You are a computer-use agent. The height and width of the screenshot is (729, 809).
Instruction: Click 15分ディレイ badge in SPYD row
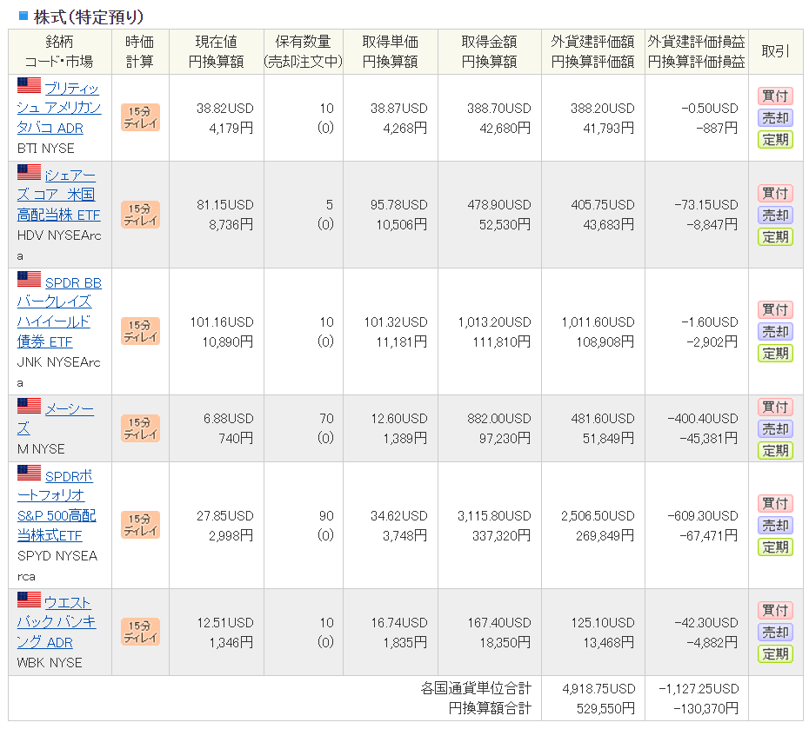[x=140, y=525]
